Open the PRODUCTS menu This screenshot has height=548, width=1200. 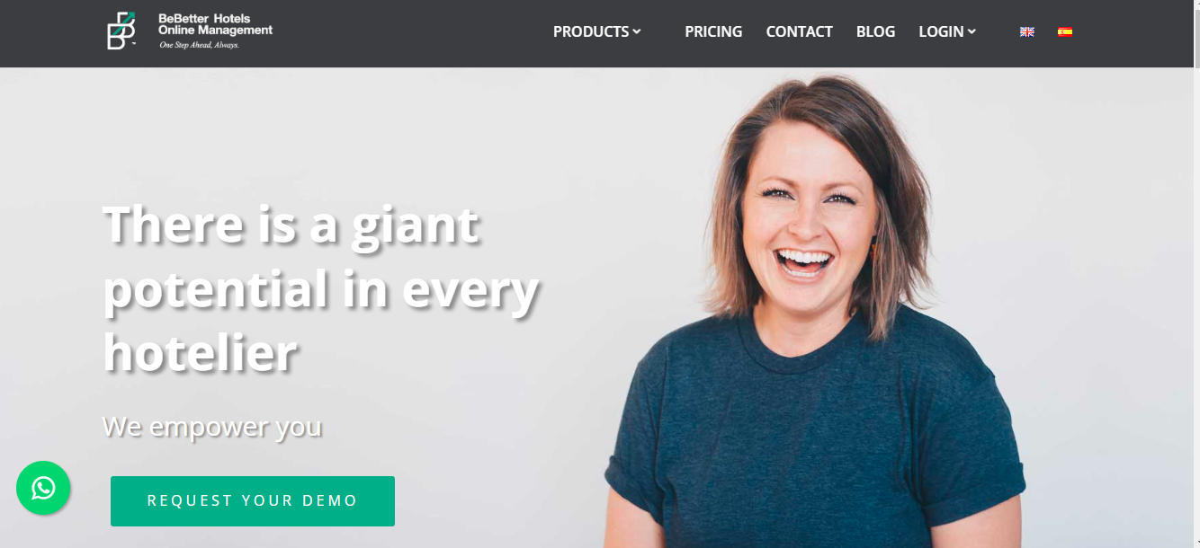click(x=590, y=31)
